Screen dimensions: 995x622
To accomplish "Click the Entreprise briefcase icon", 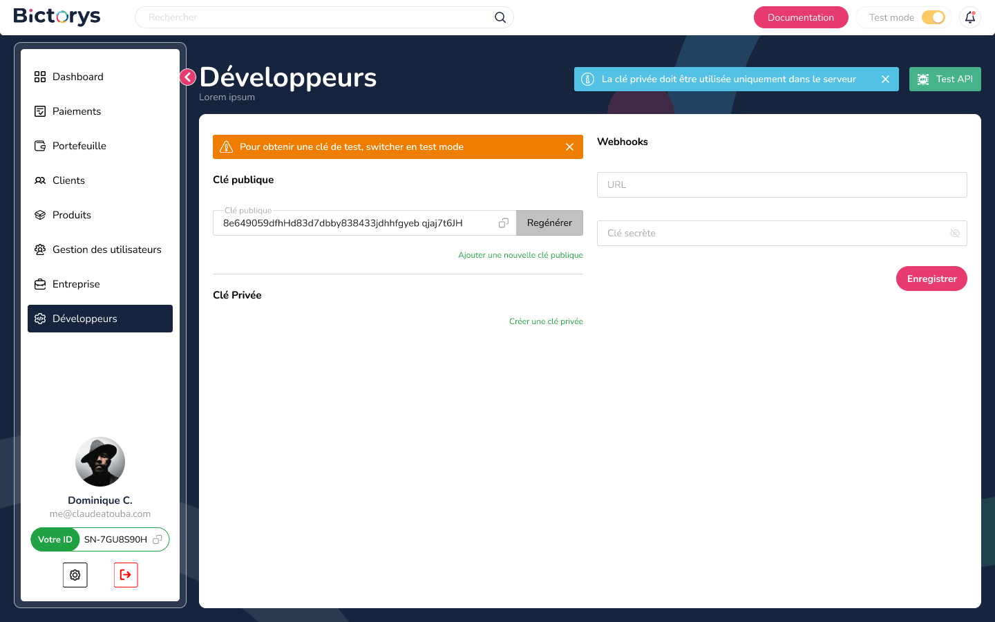I will [x=40, y=284].
